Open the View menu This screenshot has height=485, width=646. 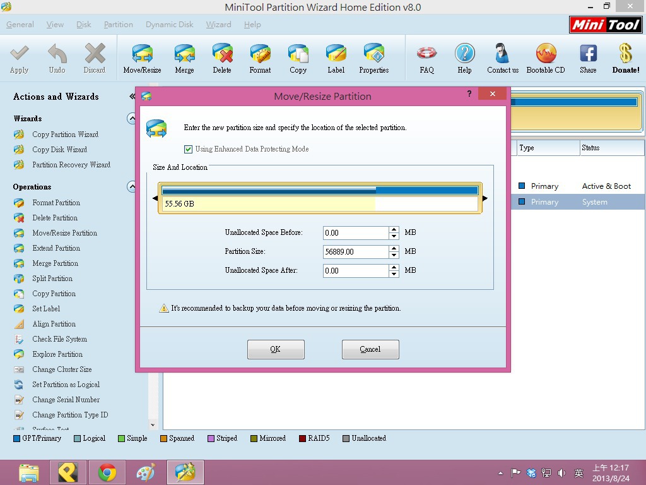(55, 25)
